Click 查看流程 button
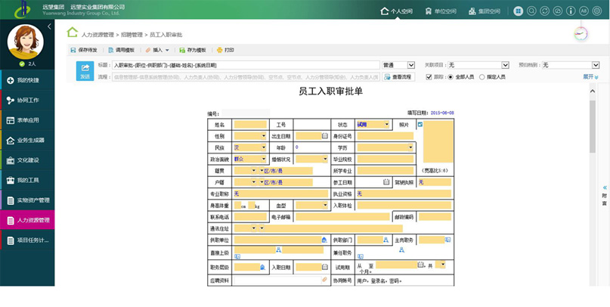 coord(399,77)
